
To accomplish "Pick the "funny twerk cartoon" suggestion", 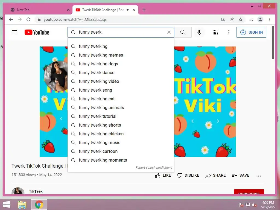I will point(121,151).
